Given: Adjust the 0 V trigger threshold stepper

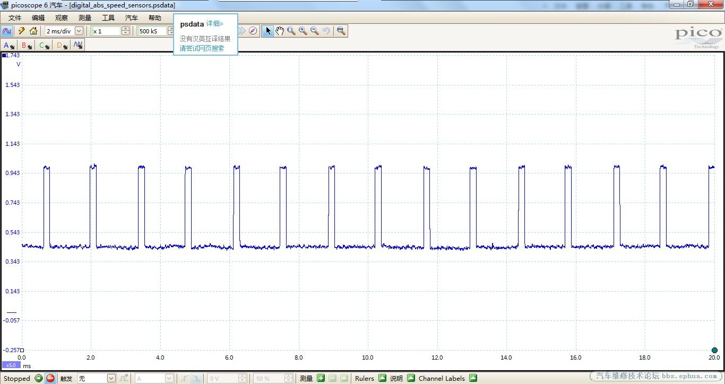Looking at the screenshot, I should pyautogui.click(x=243, y=378).
